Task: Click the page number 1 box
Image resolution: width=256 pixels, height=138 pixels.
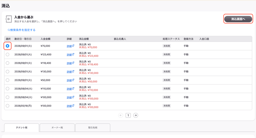Action: pyautogui.click(x=128, y=116)
